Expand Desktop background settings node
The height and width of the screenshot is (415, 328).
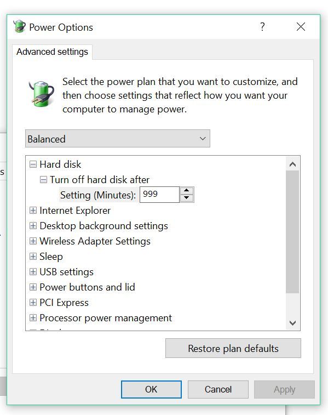(33, 226)
